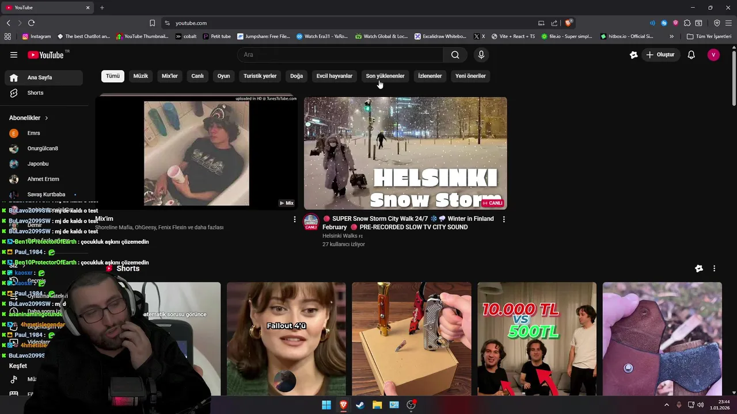737x414 pixels.
Task: Select the Son yüklenenler chip
Action: 385,76
